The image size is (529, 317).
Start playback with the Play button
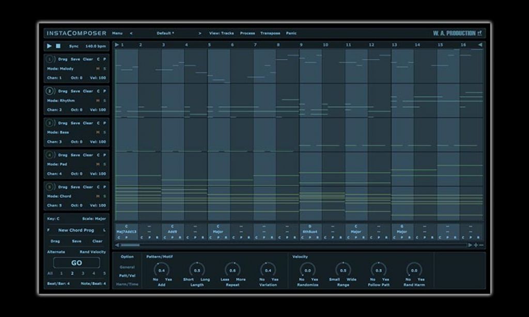[49, 46]
